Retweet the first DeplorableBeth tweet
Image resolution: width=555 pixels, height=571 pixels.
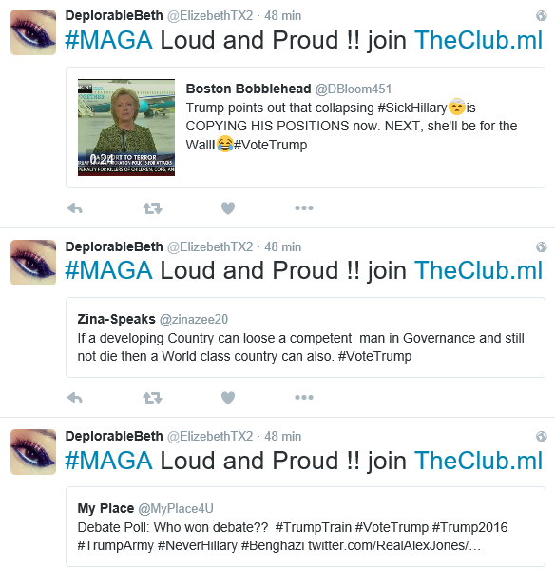point(152,208)
